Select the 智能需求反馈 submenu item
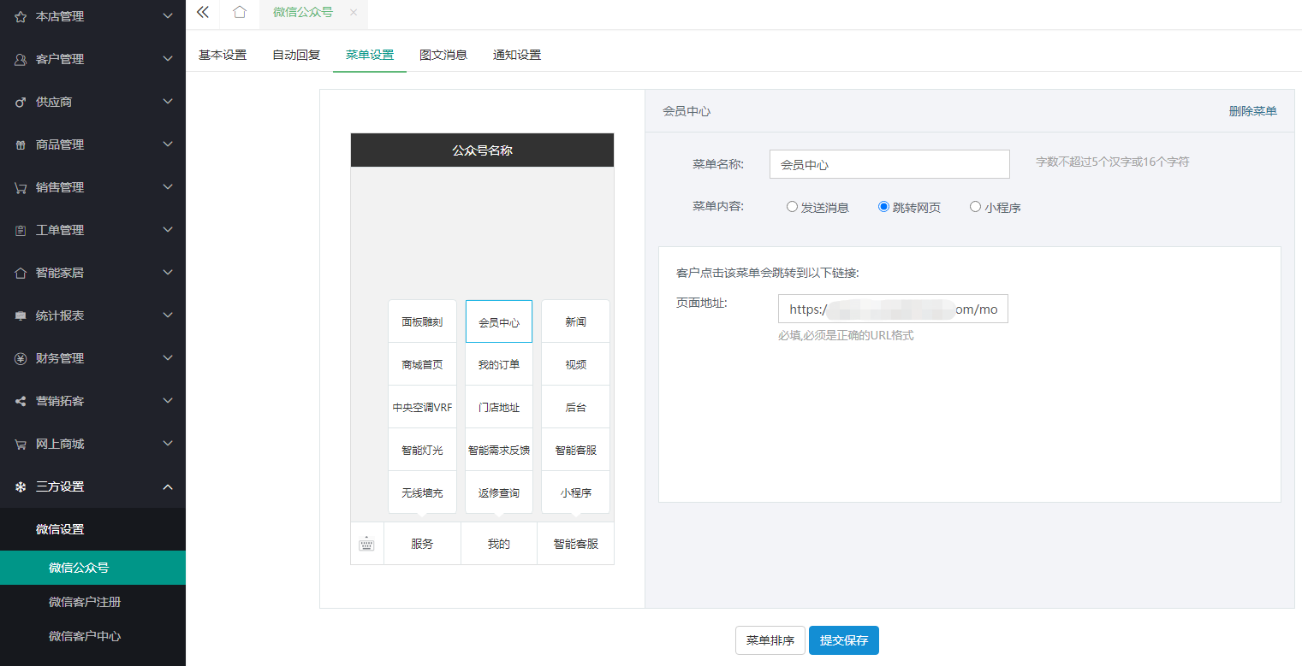The width and height of the screenshot is (1302, 666). pyautogui.click(x=499, y=450)
